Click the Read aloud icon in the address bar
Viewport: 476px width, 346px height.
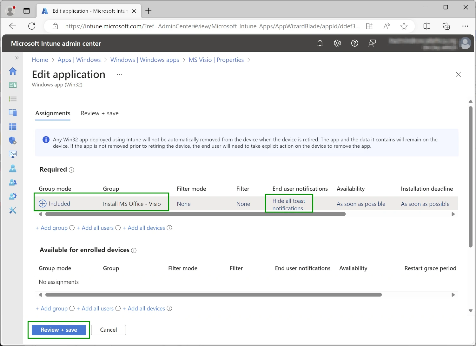tap(387, 26)
